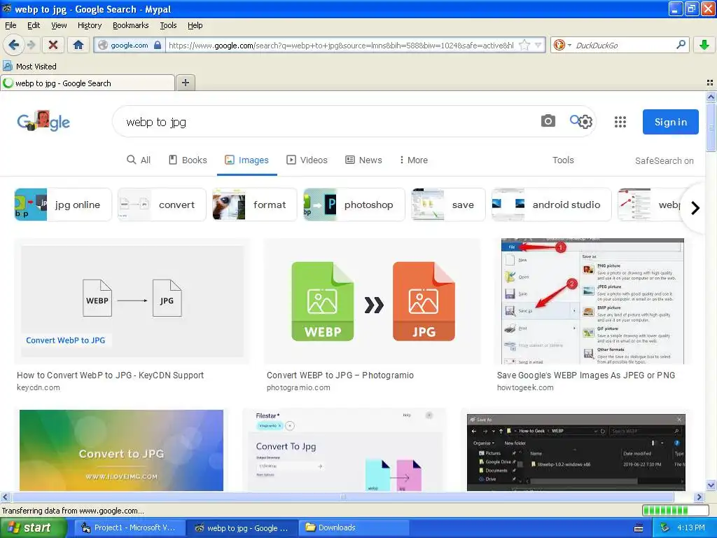
Task: Stop page loading with the red X
Action: 53,45
